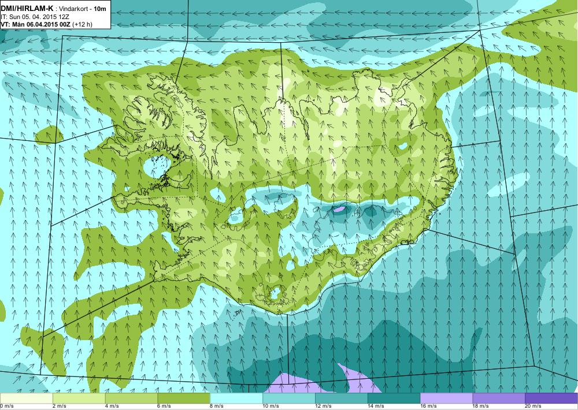Click the "IT: Sun 05. 04. 2015 12Z" line
The width and height of the screenshot is (578, 410).
tap(35, 17)
